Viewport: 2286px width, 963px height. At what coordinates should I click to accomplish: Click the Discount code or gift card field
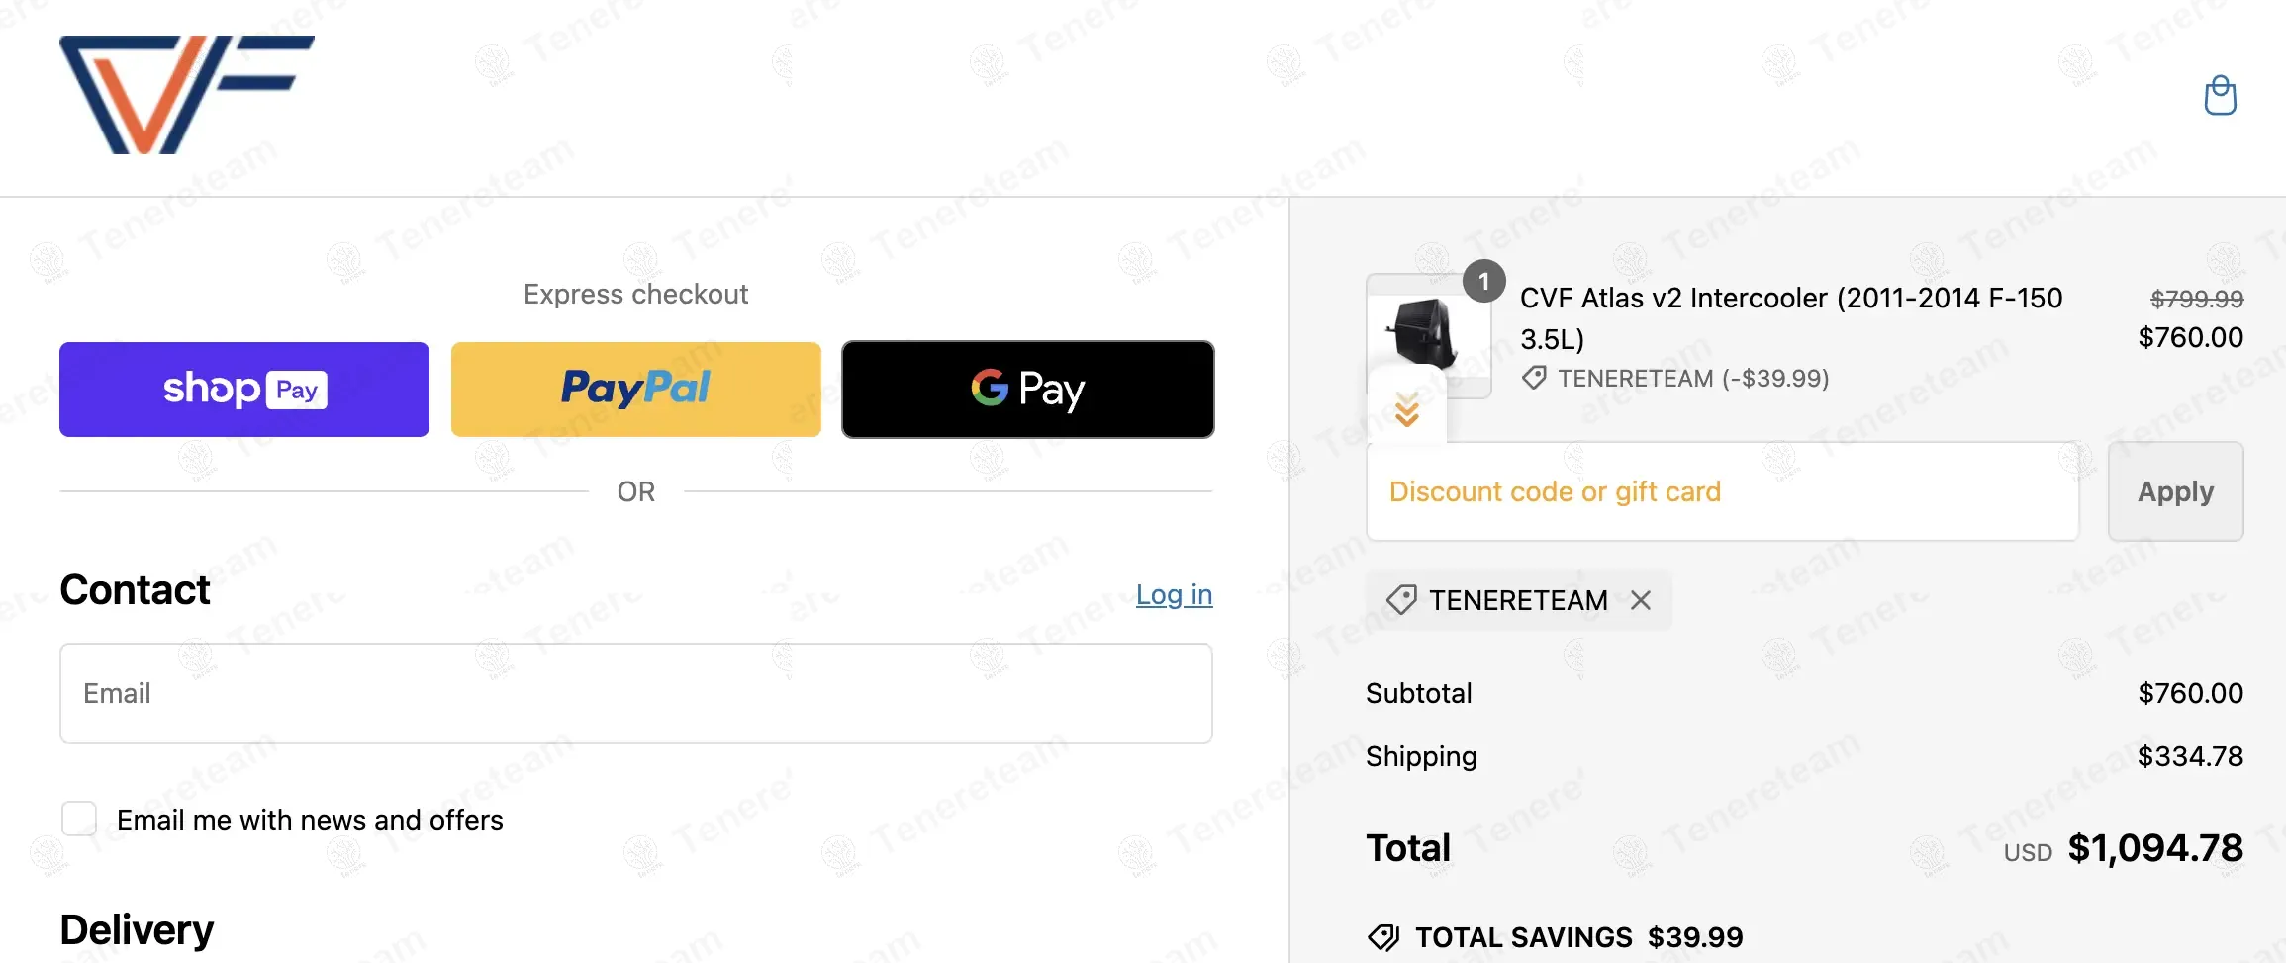(x=1722, y=491)
